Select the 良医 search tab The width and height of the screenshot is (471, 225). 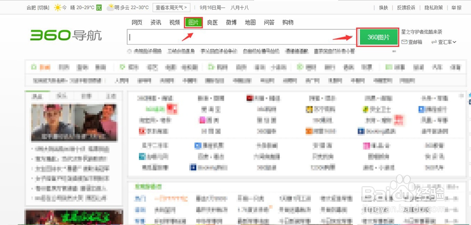tap(212, 22)
